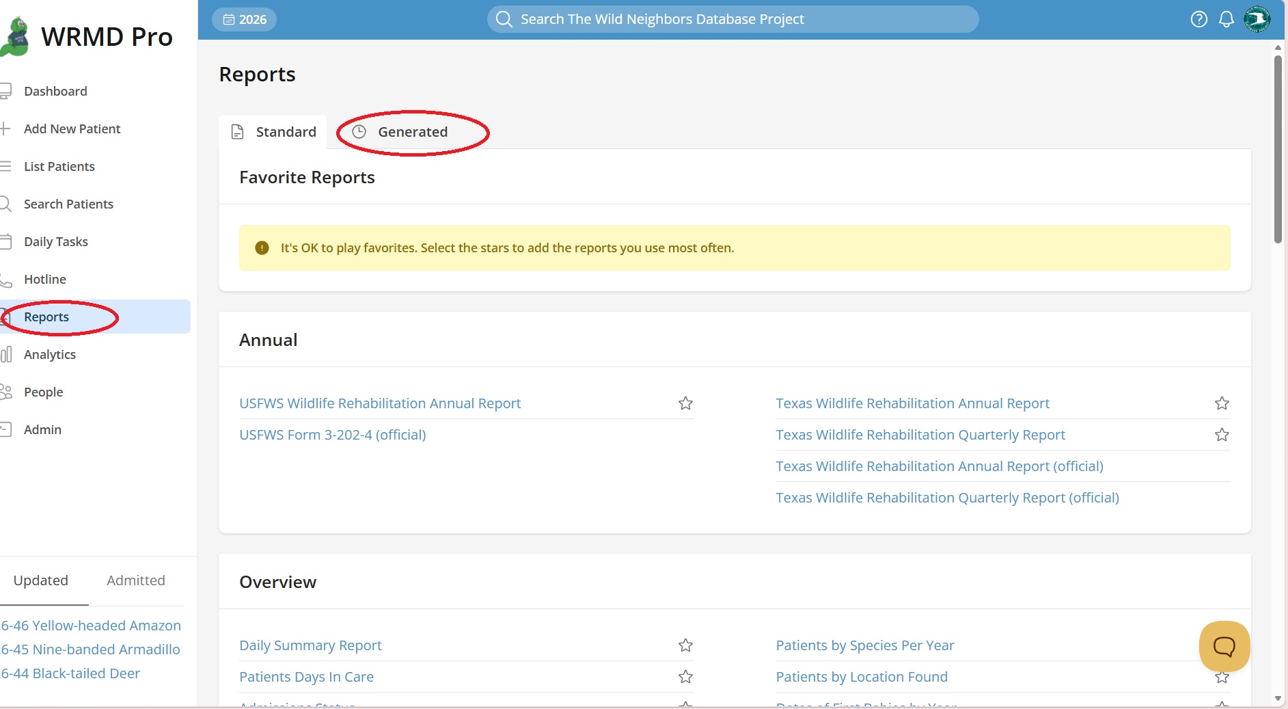
Task: Open Texas Wildlife Rehabilitation Annual Report (official)
Action: pos(940,466)
